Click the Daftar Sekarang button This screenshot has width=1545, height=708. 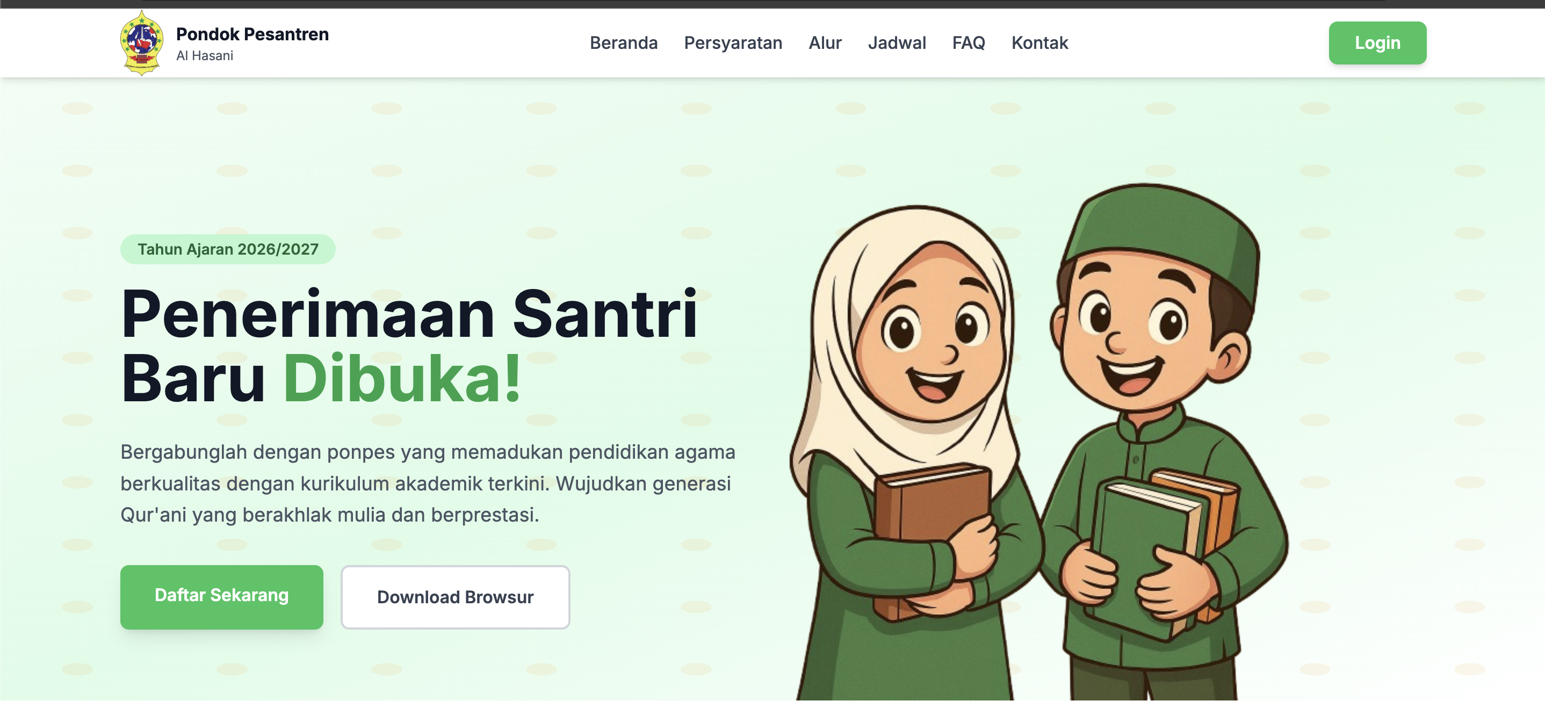(x=221, y=597)
